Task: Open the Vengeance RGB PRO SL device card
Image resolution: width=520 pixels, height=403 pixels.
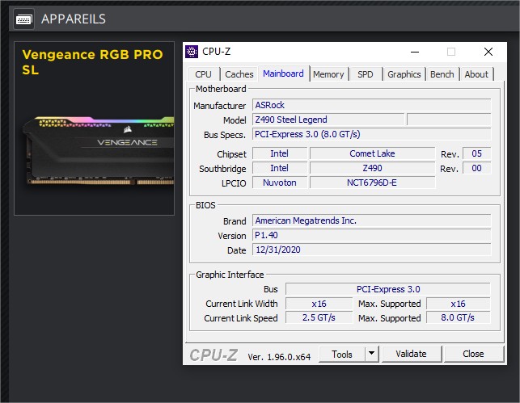Action: point(94,128)
